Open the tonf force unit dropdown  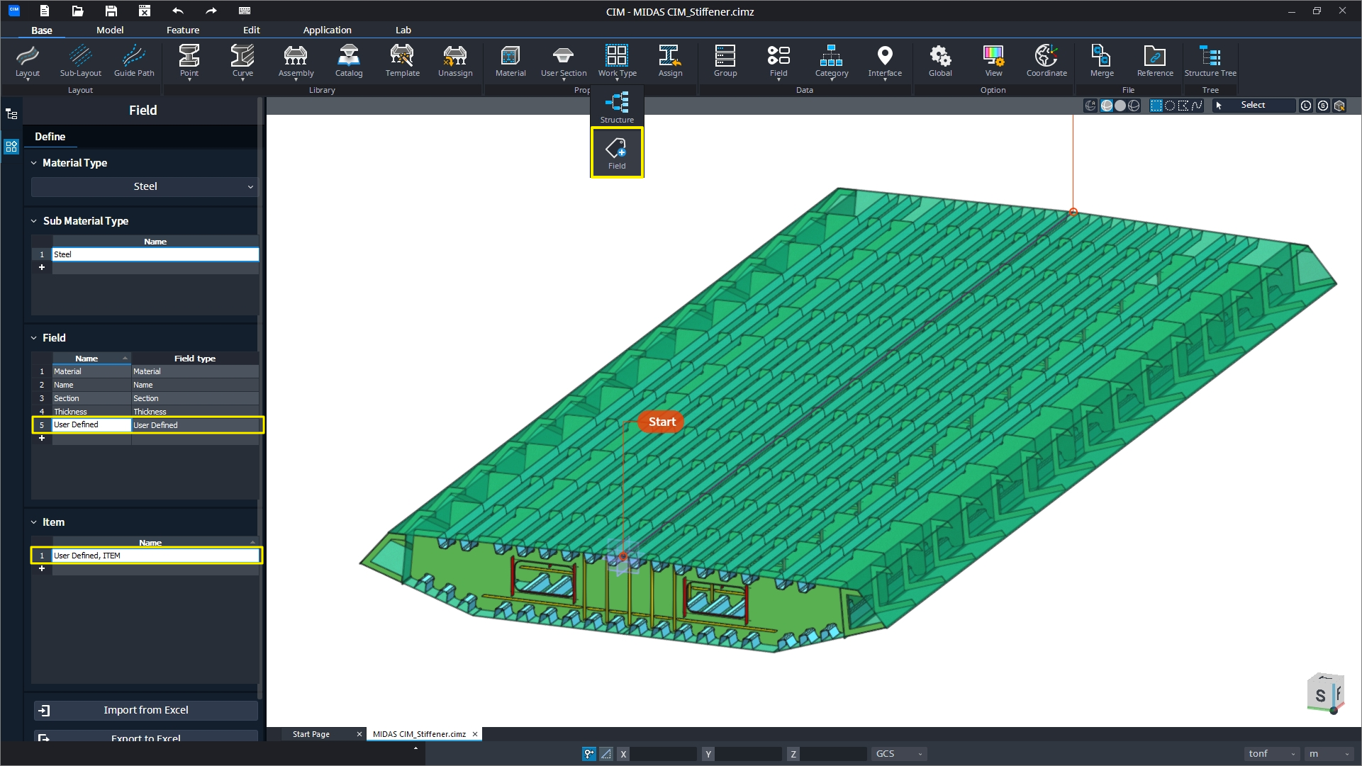pyautogui.click(x=1273, y=754)
